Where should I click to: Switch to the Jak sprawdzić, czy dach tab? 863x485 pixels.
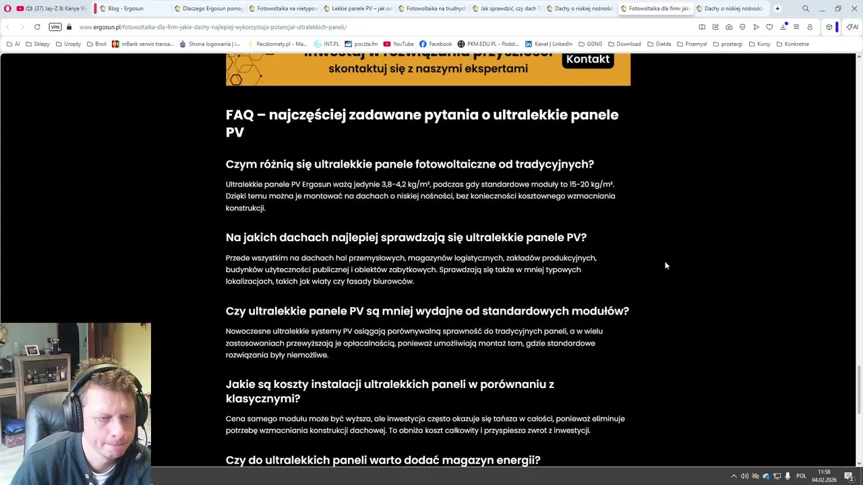point(506,9)
